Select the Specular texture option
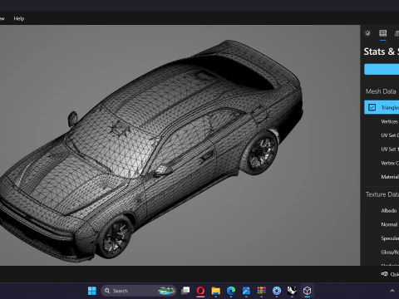 tap(390, 238)
